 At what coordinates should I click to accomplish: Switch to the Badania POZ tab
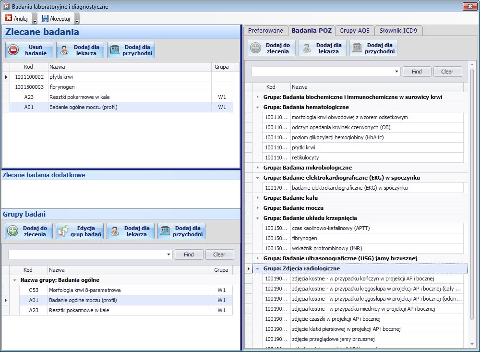[x=312, y=31]
